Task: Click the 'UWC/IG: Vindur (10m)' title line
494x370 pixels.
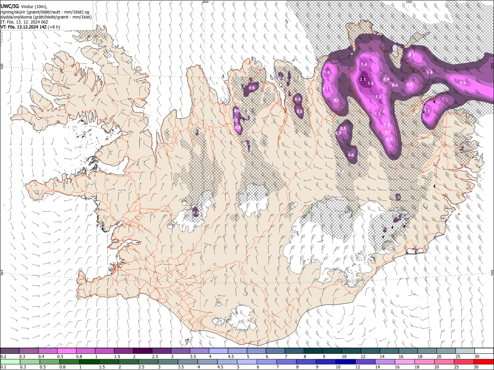Action: click(24, 6)
